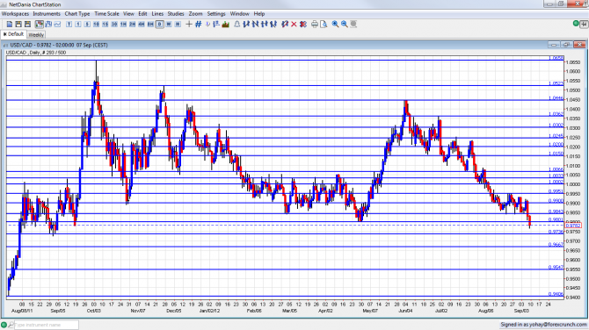Open the Help menu

[x=259, y=14]
